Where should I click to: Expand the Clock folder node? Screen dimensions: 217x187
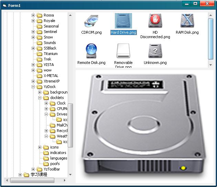click(46, 103)
